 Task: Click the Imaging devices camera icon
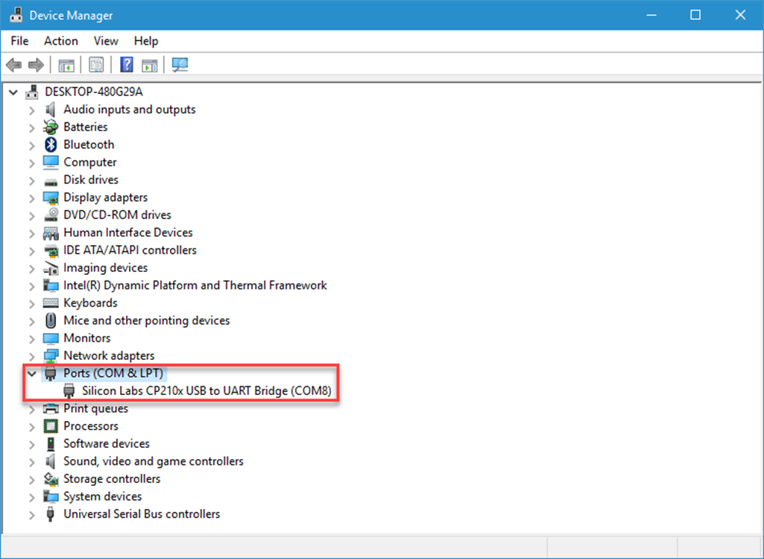pyautogui.click(x=51, y=268)
